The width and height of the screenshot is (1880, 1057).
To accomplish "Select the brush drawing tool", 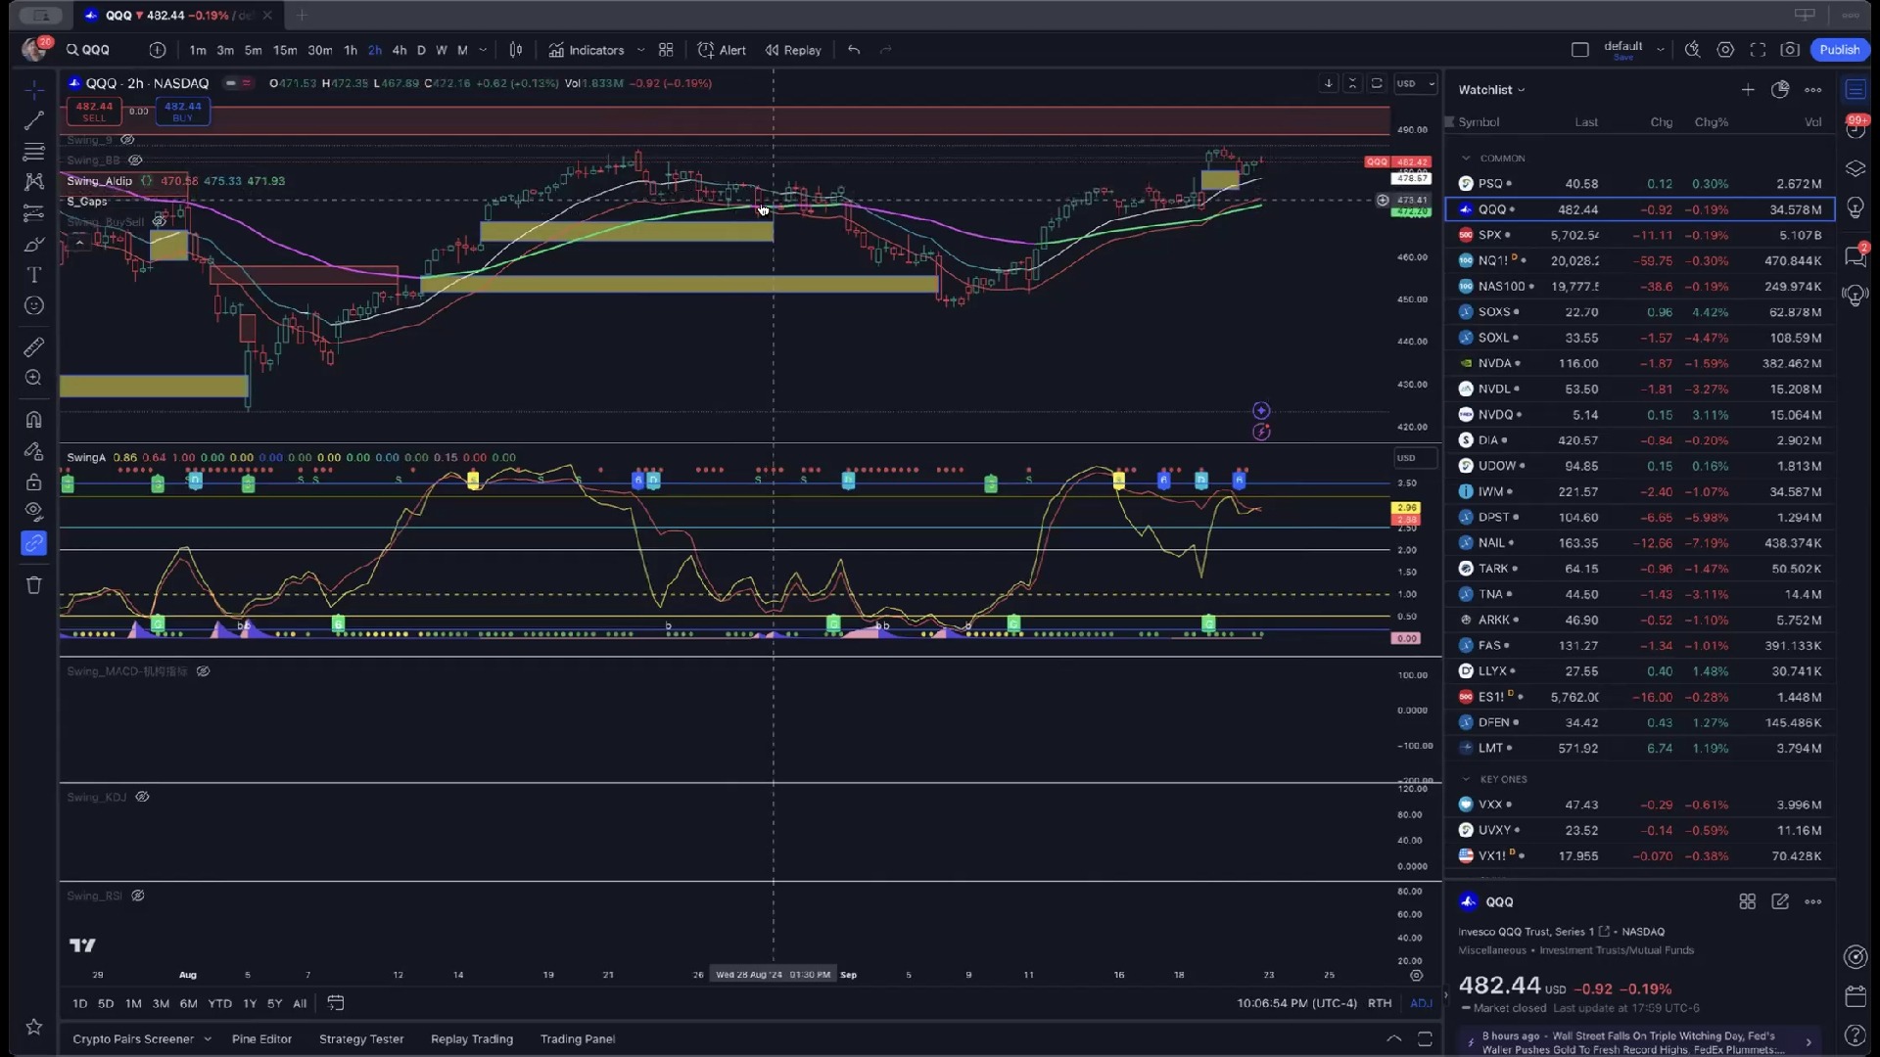I will point(34,244).
